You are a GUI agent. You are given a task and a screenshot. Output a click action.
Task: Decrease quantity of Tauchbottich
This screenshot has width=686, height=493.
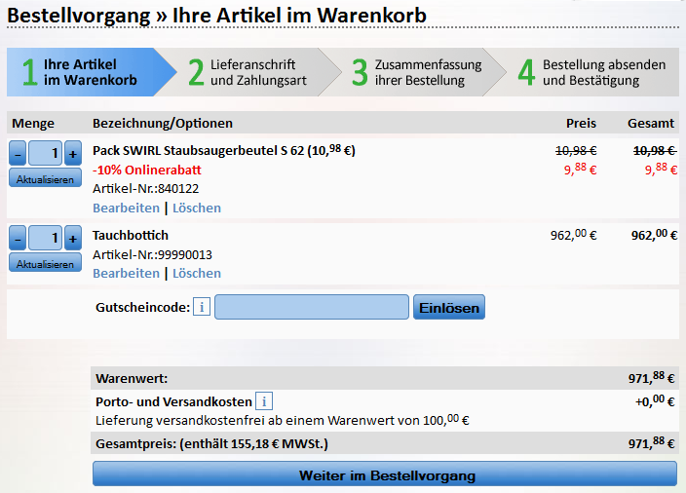pos(19,238)
